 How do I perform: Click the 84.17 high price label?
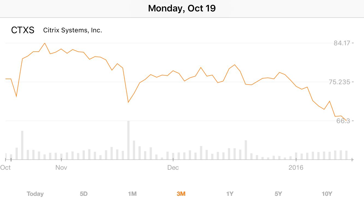coord(342,43)
